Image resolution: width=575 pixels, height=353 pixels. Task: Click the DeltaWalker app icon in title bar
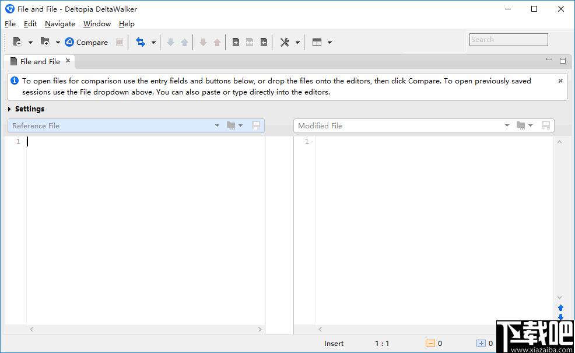[x=10, y=9]
